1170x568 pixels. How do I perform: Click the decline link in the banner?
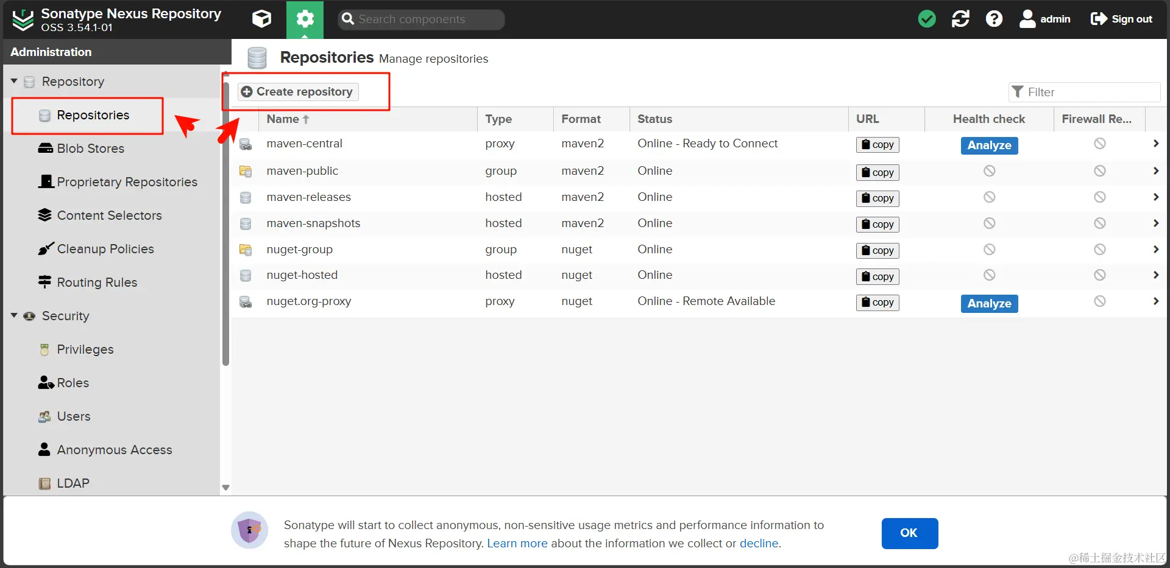point(759,543)
